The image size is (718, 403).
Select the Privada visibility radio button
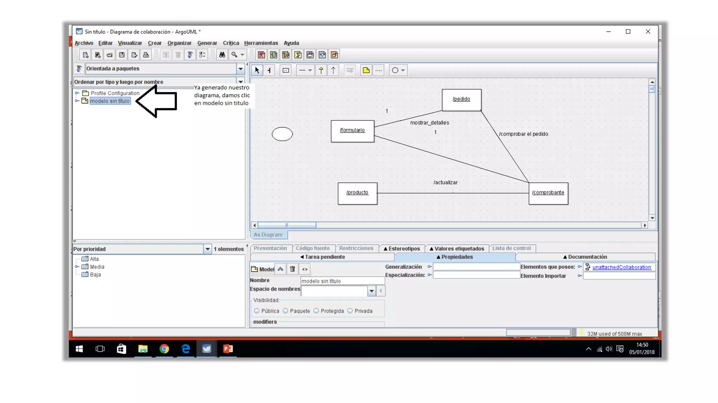point(350,311)
